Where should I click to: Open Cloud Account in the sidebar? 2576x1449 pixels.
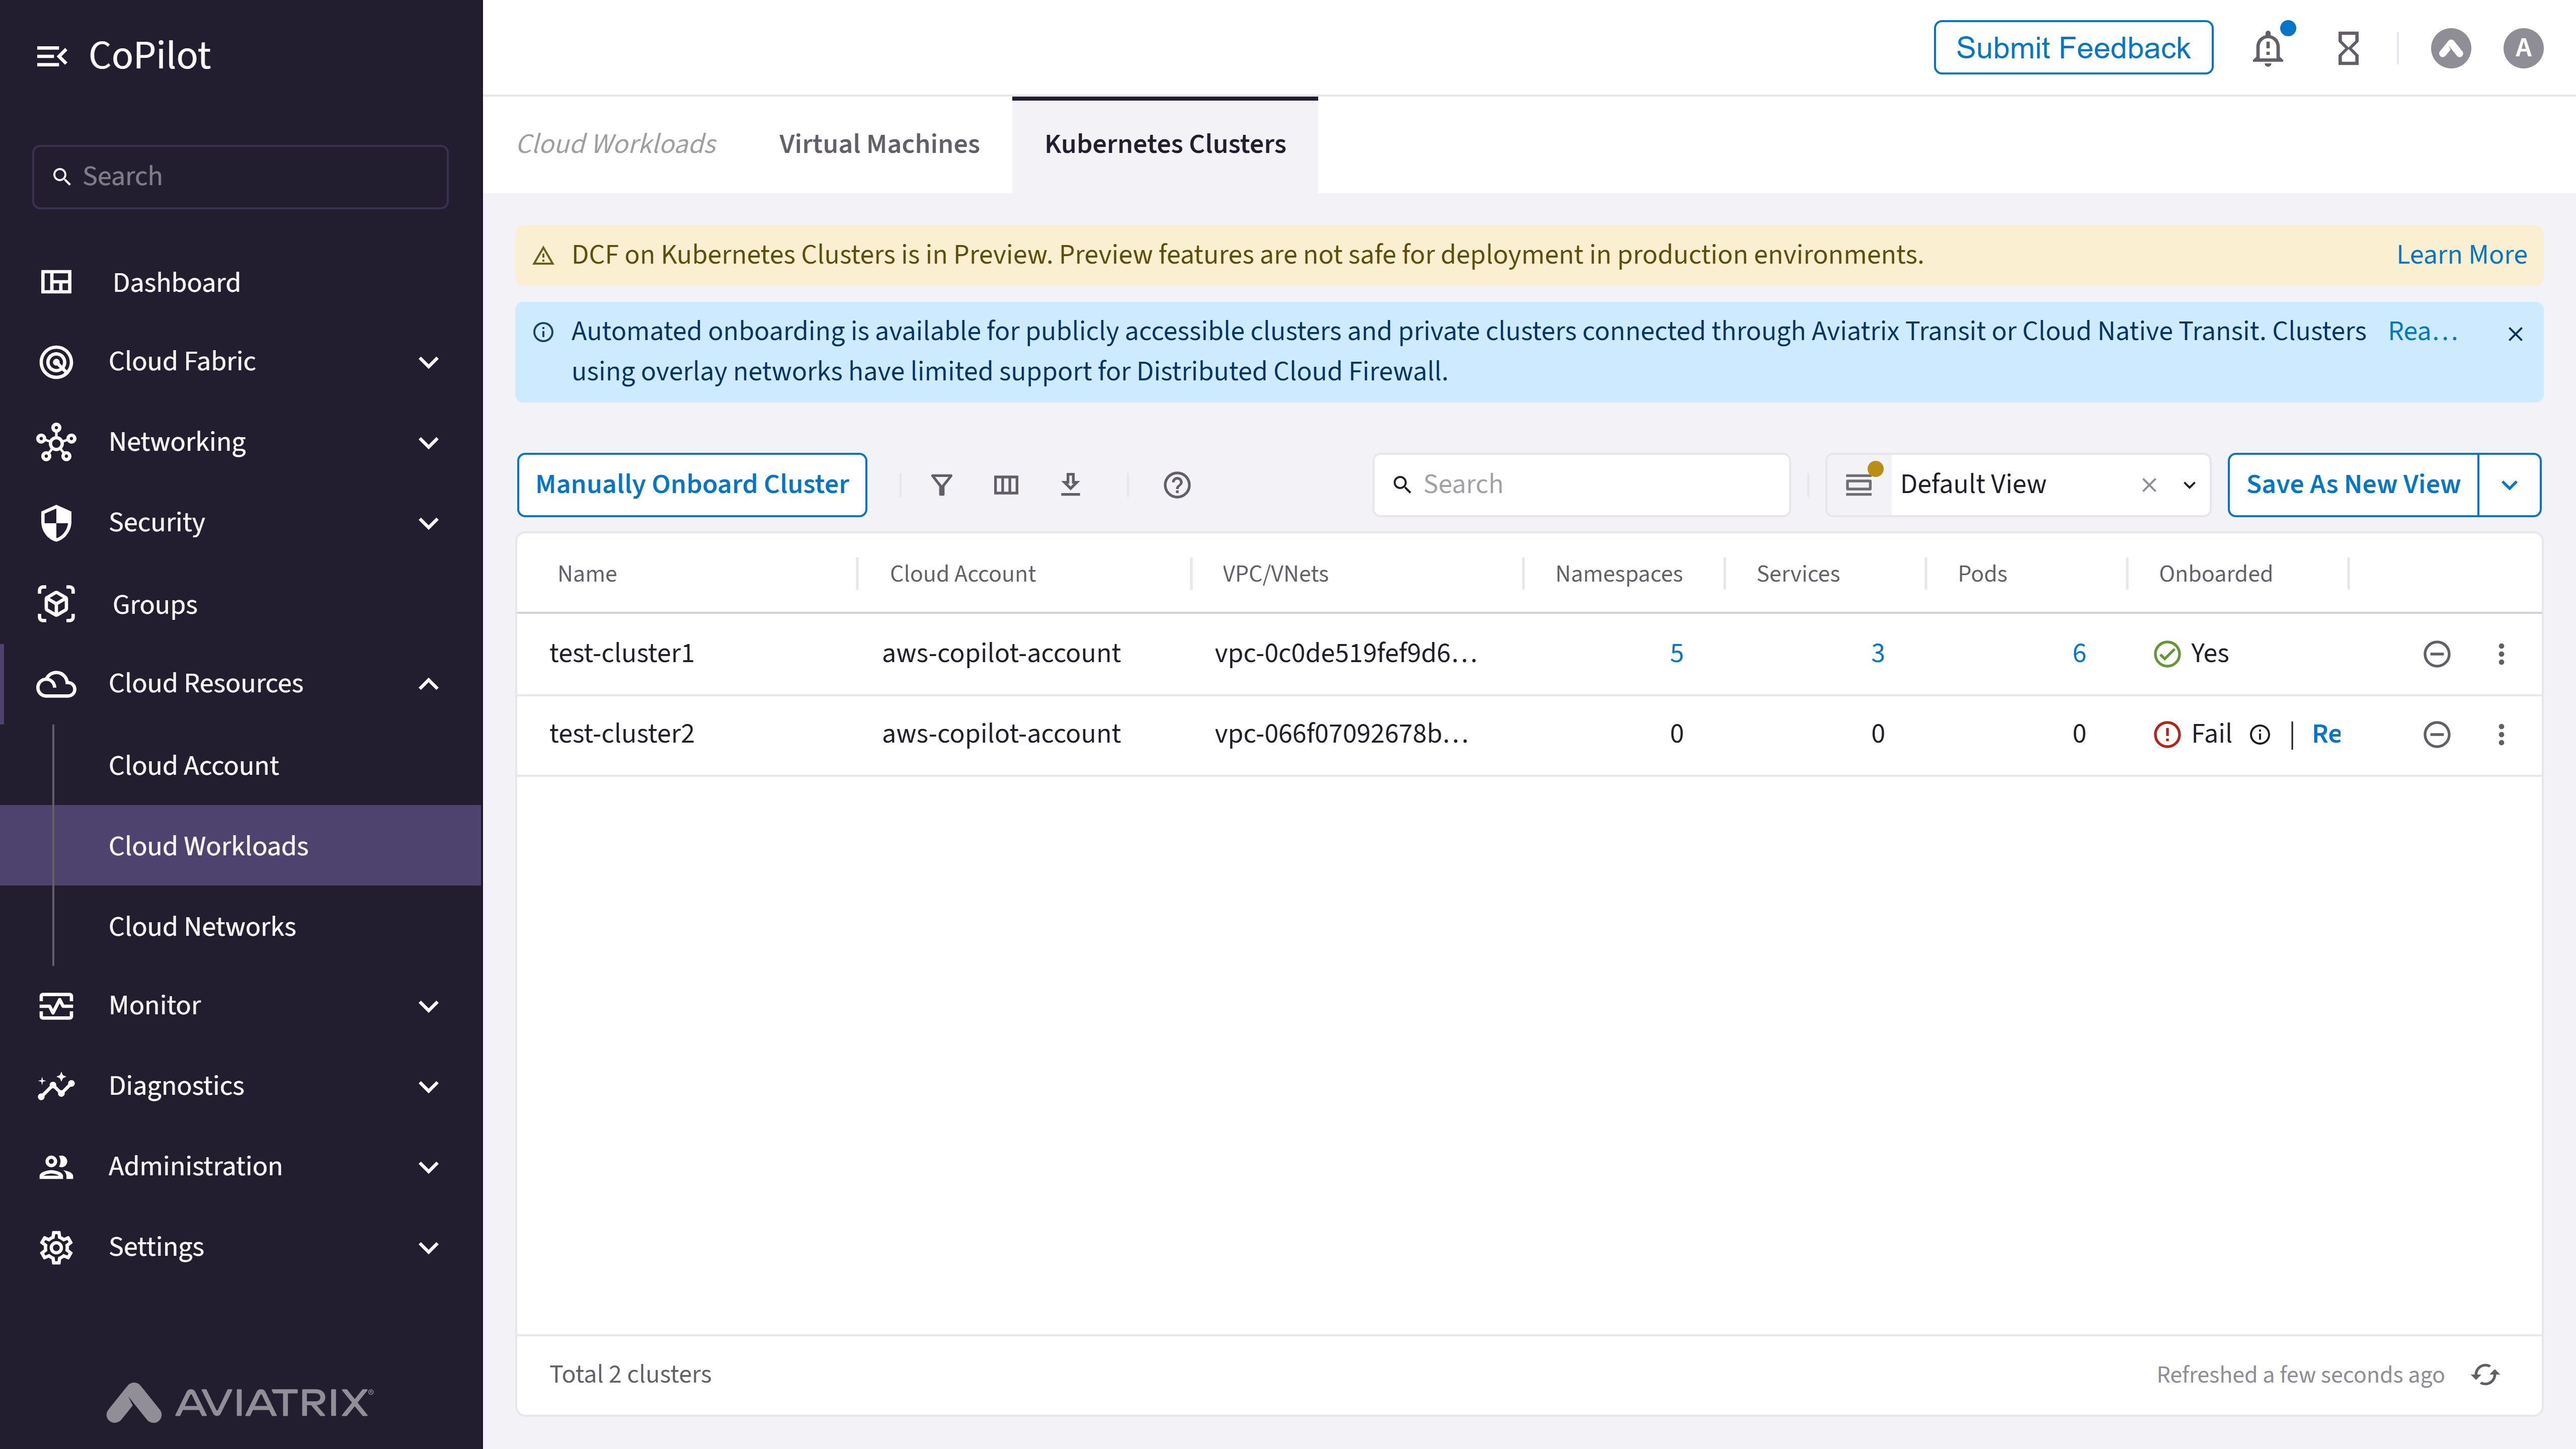click(x=193, y=765)
